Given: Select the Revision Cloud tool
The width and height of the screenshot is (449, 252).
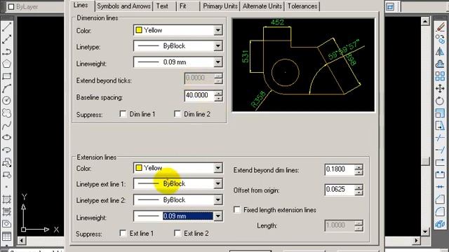Looking at the screenshot, I should 6,113.
